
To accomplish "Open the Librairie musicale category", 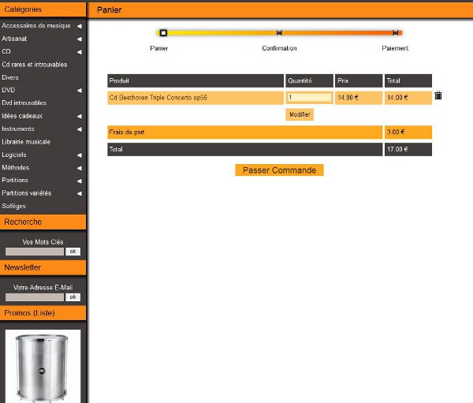I will click(26, 142).
